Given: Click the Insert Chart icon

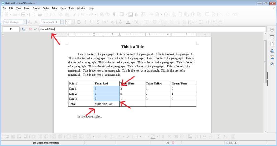Looking at the screenshot, I should pyautogui.click(x=137, y=15).
